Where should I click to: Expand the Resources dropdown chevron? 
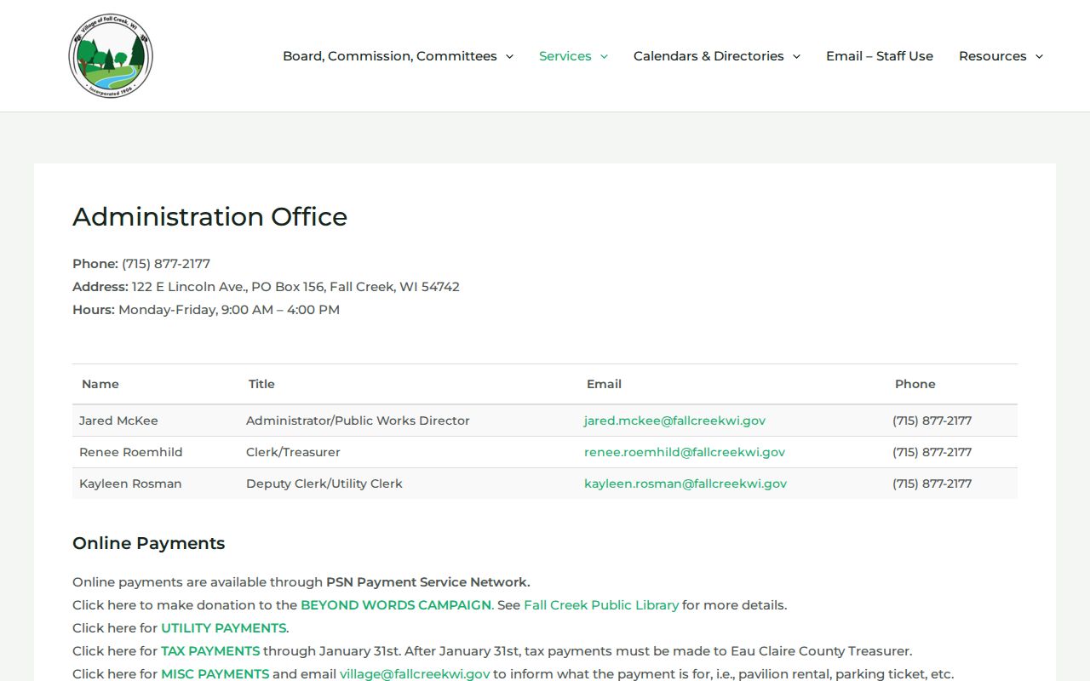(x=1039, y=56)
